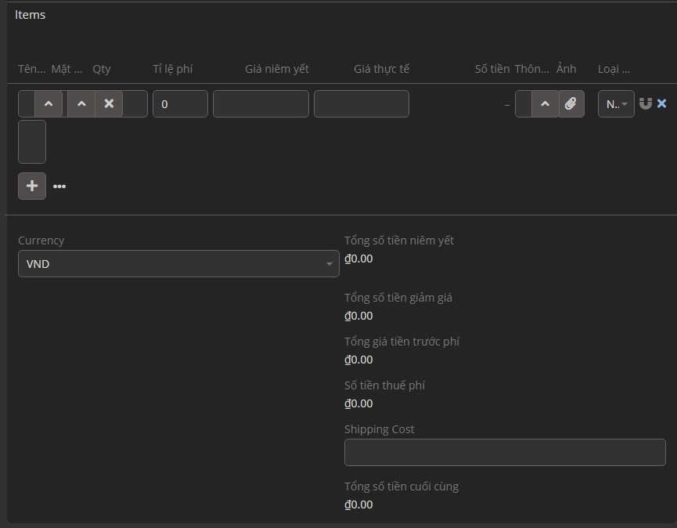
Task: Click the Tỉ lệ phí field showing 0
Action: [180, 103]
